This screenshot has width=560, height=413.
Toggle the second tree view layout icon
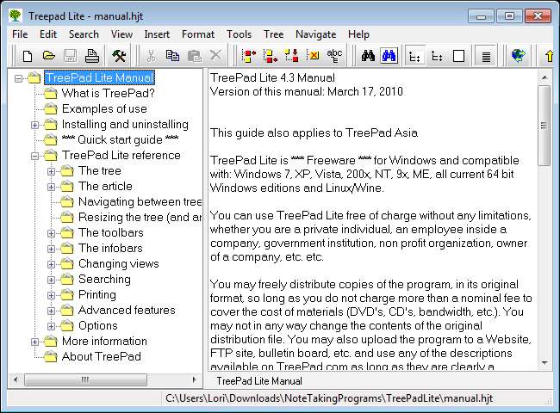pos(437,56)
